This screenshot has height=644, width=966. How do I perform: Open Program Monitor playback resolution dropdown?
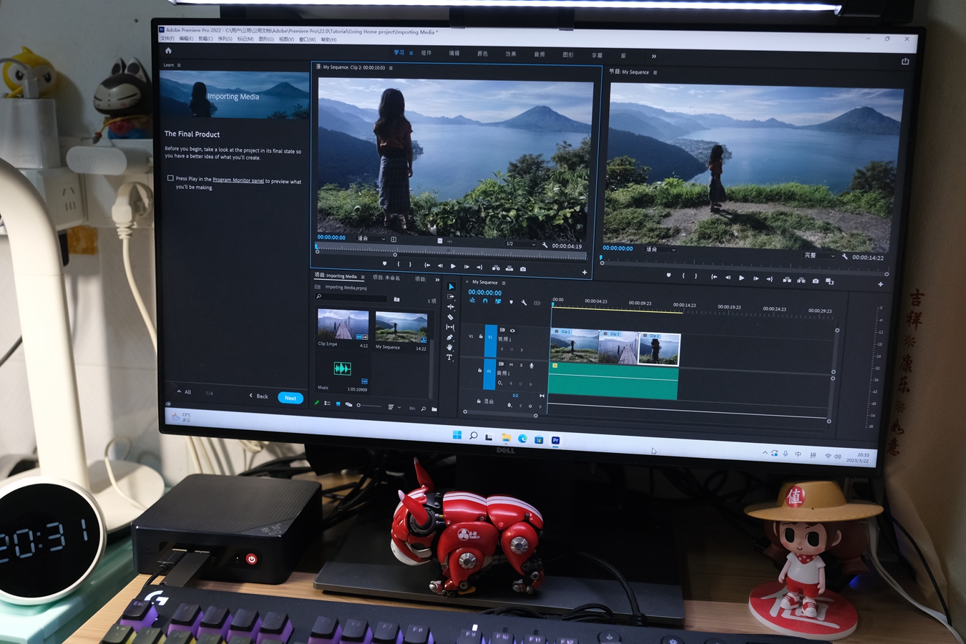[x=820, y=255]
